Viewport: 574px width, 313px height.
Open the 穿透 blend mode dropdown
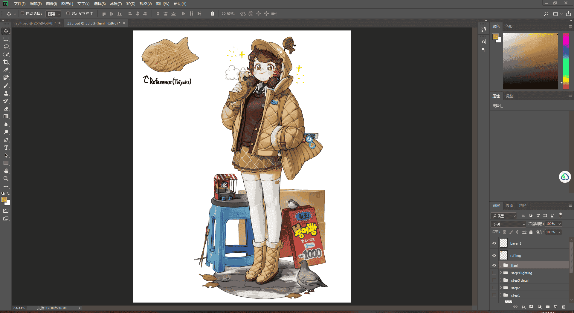click(x=508, y=224)
